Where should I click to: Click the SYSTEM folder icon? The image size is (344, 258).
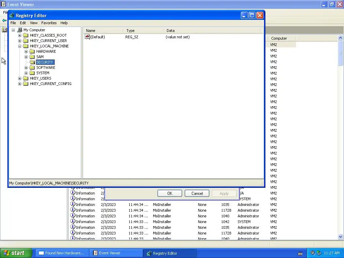tap(32, 73)
